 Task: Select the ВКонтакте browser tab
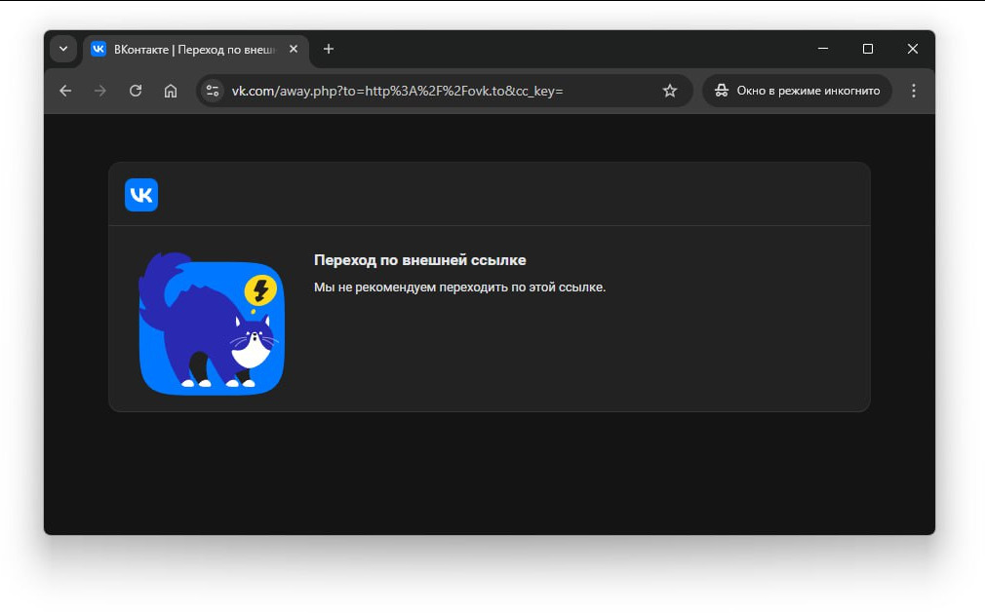tap(195, 50)
